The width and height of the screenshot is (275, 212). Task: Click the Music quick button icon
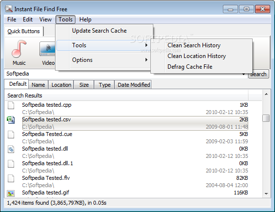pyautogui.click(x=19, y=49)
